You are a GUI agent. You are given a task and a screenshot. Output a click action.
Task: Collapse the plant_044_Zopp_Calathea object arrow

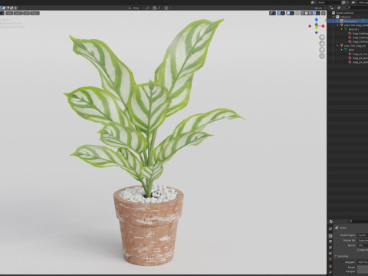click(x=337, y=25)
